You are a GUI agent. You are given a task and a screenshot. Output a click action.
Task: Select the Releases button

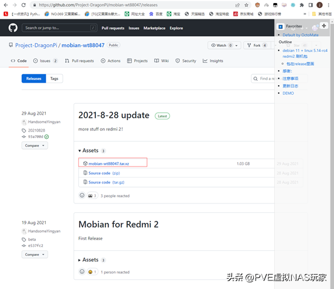[x=34, y=78]
